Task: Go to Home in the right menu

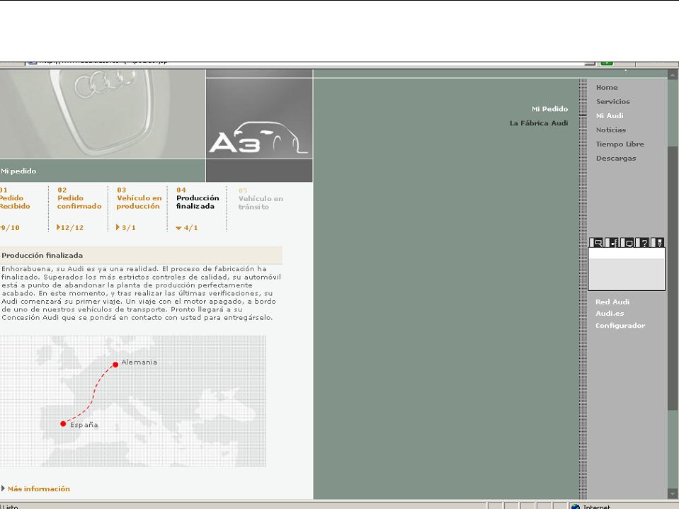Action: pos(607,88)
